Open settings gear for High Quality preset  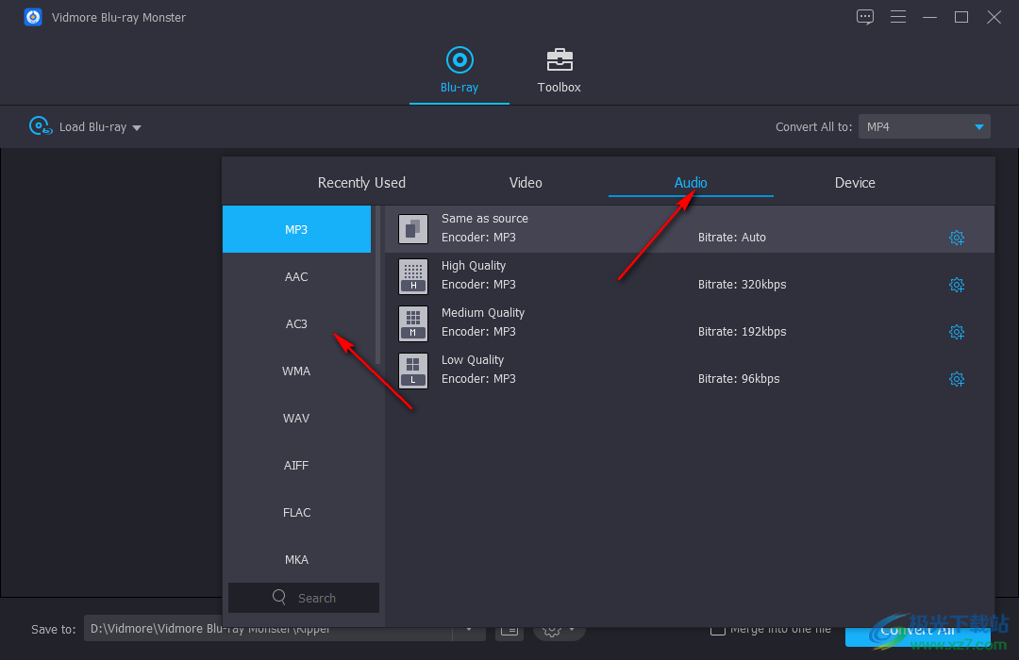click(x=956, y=285)
